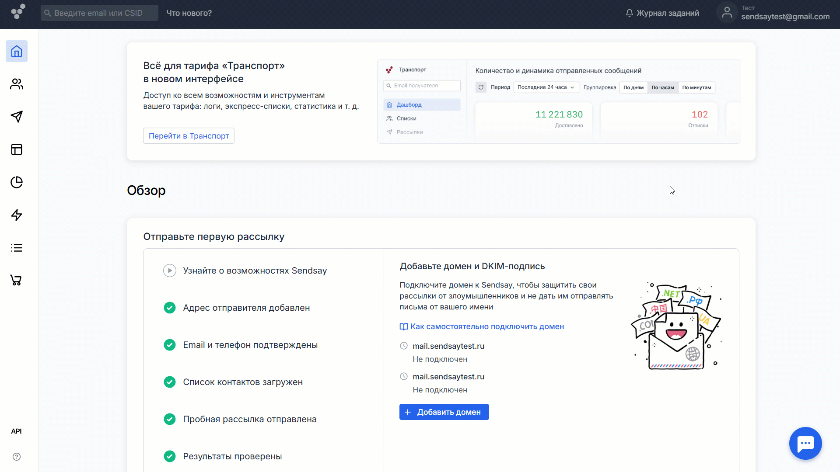The height and width of the screenshot is (472, 840).
Task: Select the 'Адрес отправителя добавлен' checked step
Action: 246,308
